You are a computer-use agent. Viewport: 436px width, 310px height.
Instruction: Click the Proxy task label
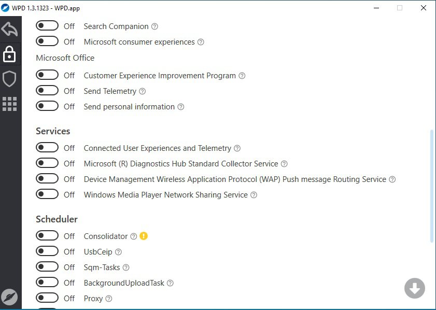pos(93,299)
